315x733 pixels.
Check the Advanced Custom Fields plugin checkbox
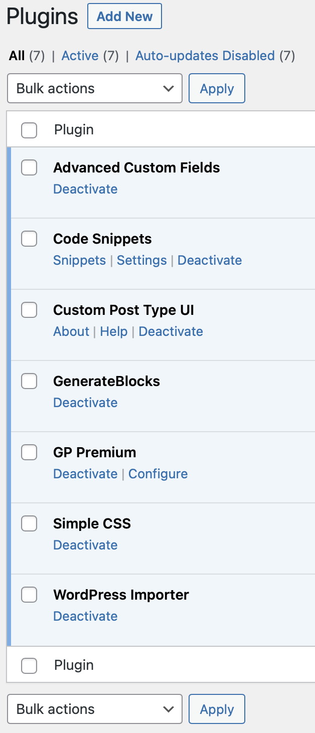[x=29, y=167]
